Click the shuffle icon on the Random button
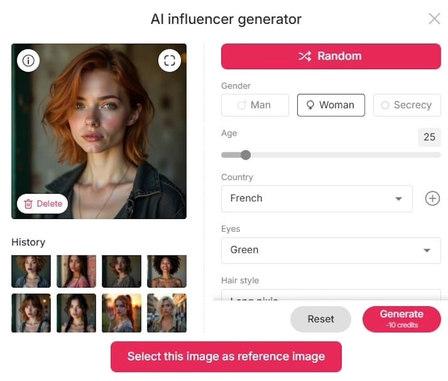 point(304,56)
